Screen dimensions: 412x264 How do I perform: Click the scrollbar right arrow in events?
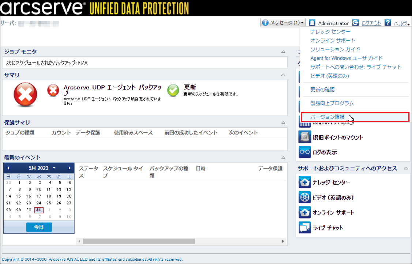[x=283, y=241]
